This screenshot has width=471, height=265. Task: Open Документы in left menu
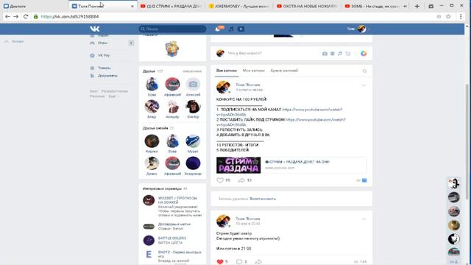point(107,76)
